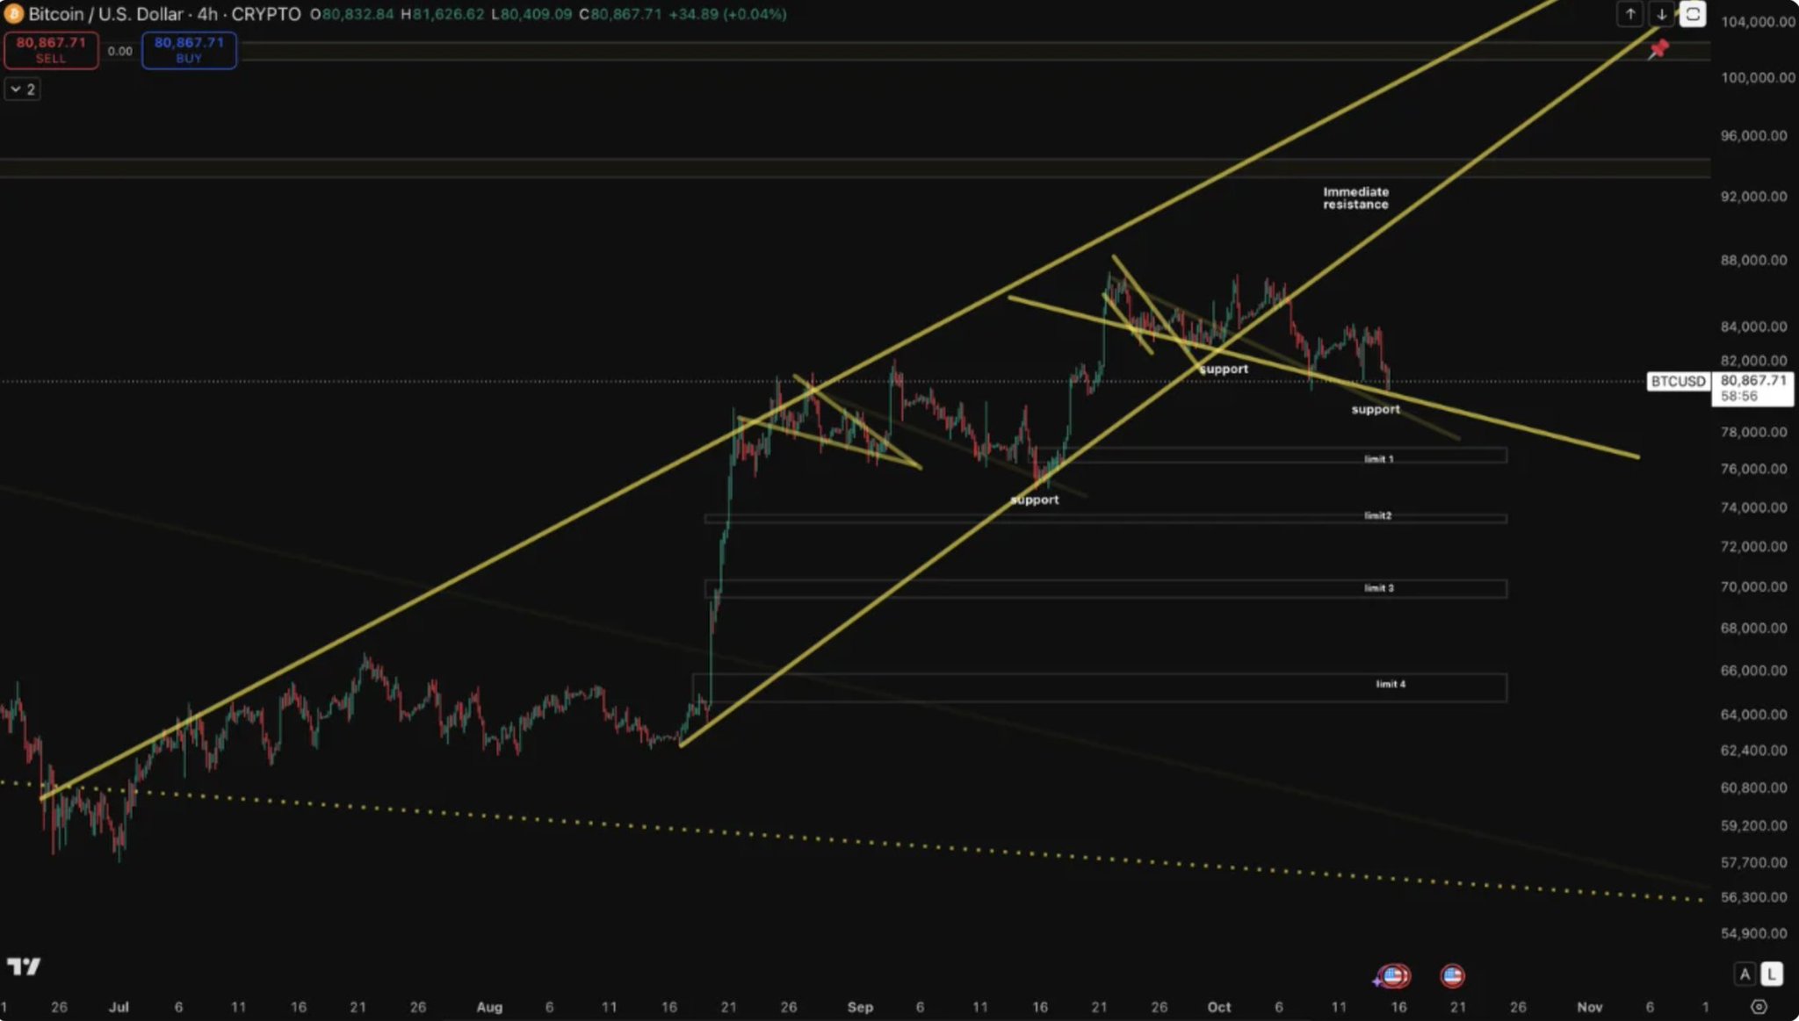Image resolution: width=1799 pixels, height=1021 pixels.
Task: Open the US flag event near Oct 21
Action: (x=1452, y=975)
